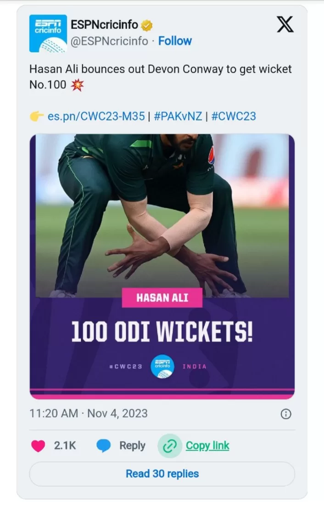
Task: Open Read 30 replies
Action: (x=162, y=474)
